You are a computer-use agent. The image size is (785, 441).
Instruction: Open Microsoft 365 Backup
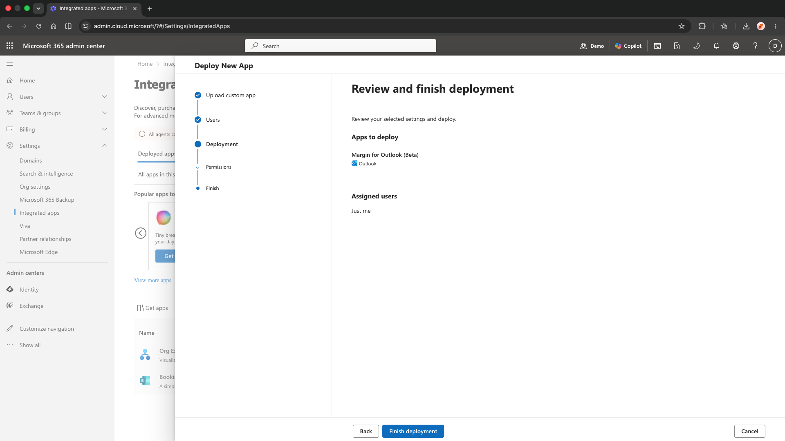(47, 200)
